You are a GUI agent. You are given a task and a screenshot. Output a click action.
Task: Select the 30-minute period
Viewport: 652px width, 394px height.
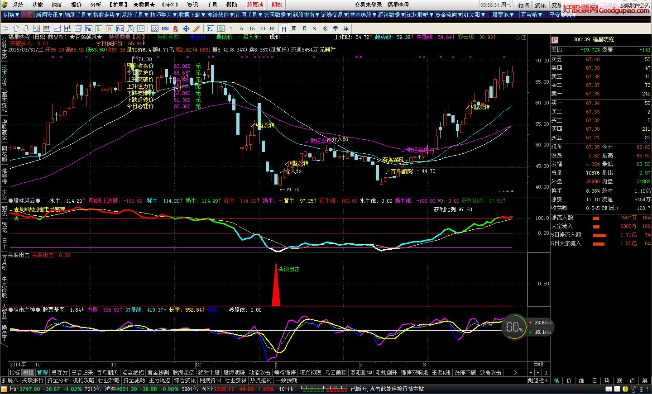click(x=262, y=28)
